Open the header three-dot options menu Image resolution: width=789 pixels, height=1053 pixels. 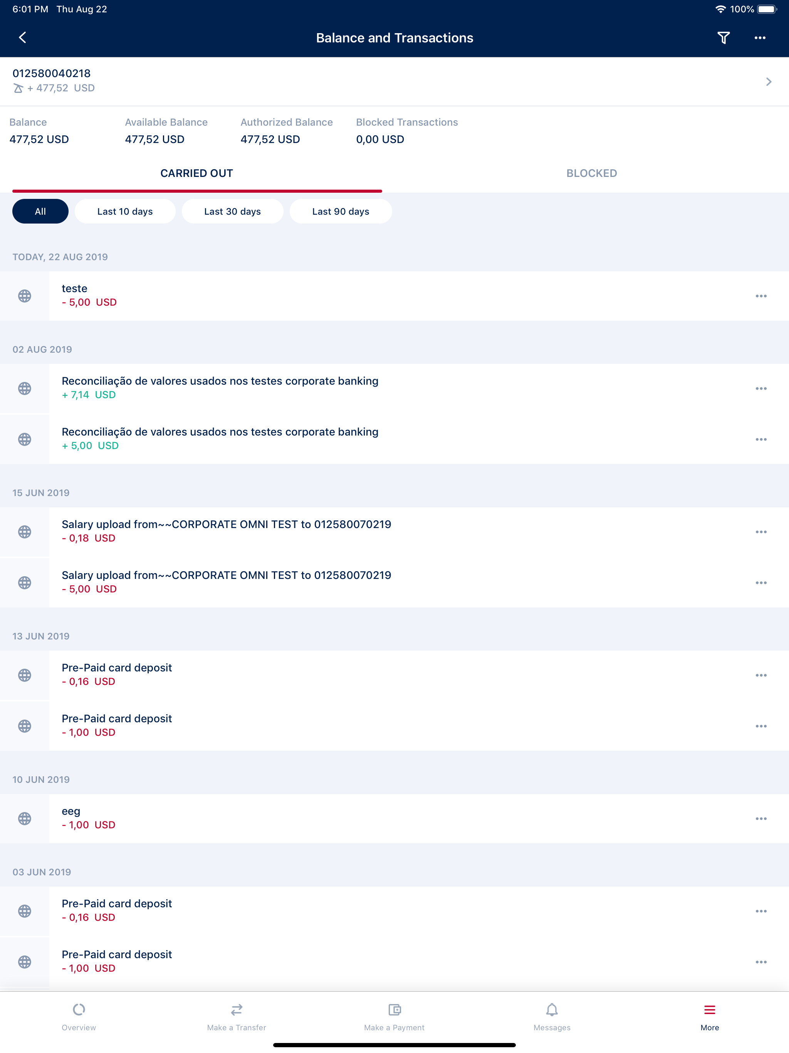click(x=760, y=38)
